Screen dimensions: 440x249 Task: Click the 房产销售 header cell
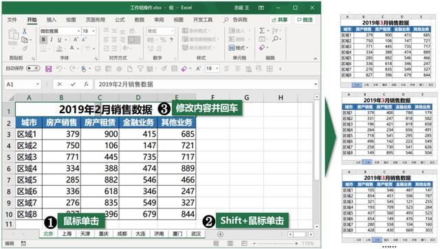click(x=61, y=122)
